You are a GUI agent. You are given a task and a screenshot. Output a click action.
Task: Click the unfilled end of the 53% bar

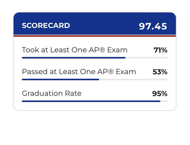133,79
